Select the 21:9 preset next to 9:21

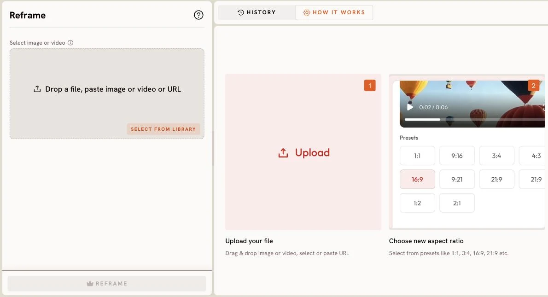point(496,179)
